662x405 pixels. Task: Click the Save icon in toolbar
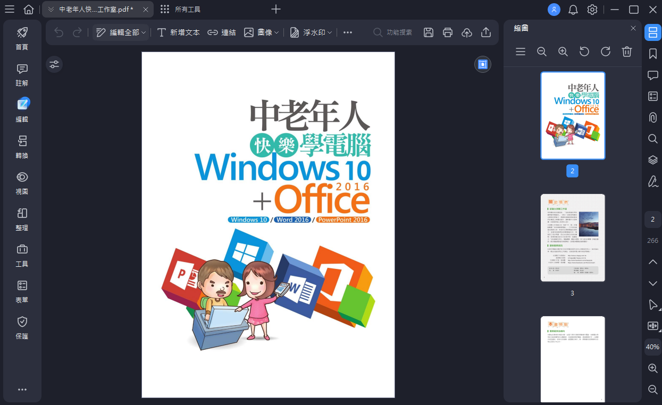tap(428, 32)
